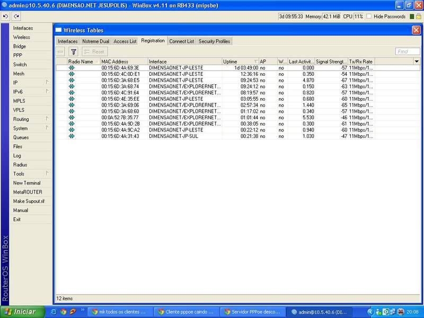The height and width of the screenshot is (318, 424).
Task: Switch to Nstreme Dual tab
Action: (x=96, y=41)
